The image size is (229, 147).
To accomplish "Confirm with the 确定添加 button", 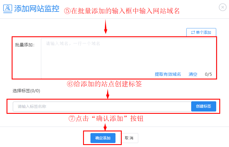I will click(x=103, y=138).
